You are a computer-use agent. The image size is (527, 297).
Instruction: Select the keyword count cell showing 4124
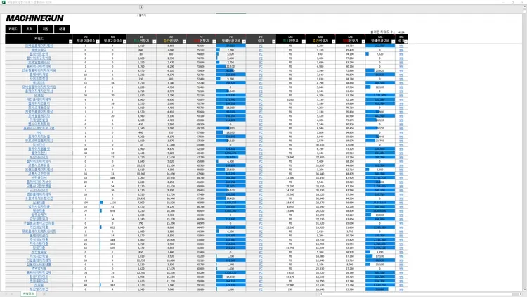pos(401,32)
